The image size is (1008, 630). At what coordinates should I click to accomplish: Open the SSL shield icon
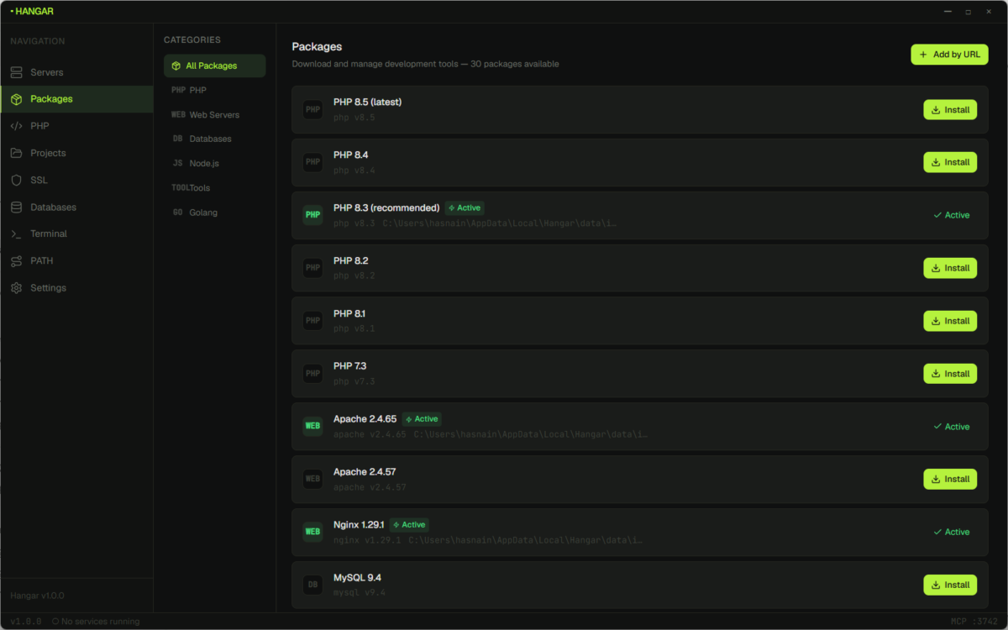(16, 180)
